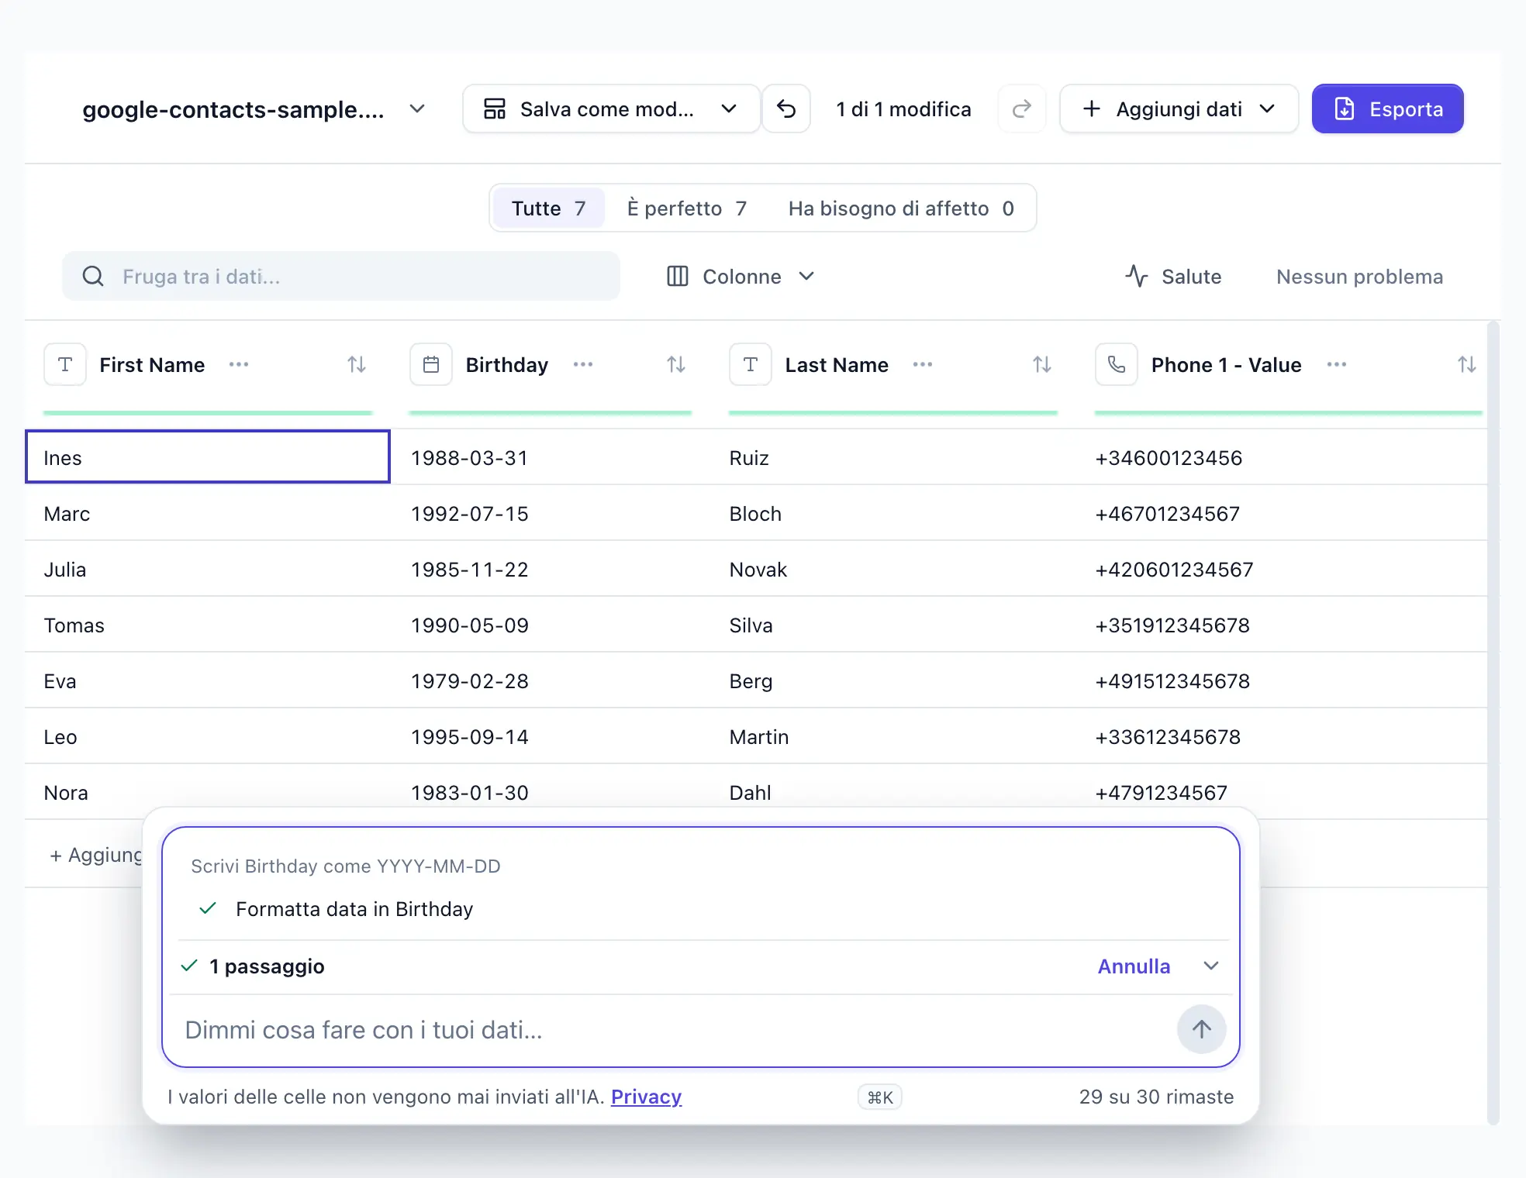This screenshot has height=1178, width=1526.
Task: Click the calendar type icon for Birthday
Action: point(431,364)
